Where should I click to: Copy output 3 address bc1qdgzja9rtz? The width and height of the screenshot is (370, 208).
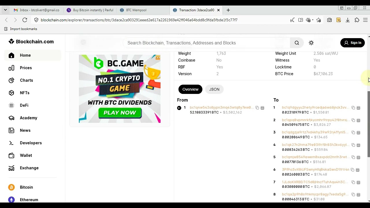coord(353,133)
